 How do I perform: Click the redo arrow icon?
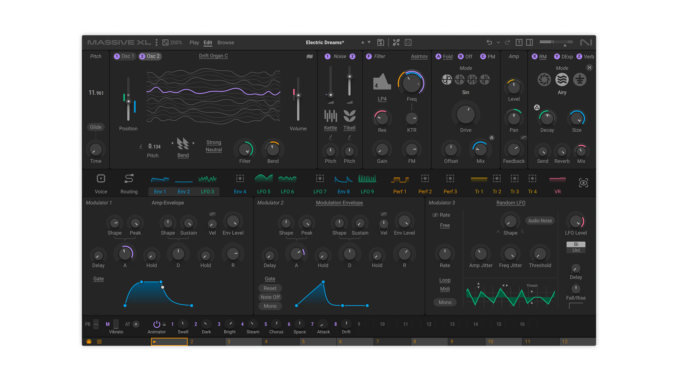(507, 42)
